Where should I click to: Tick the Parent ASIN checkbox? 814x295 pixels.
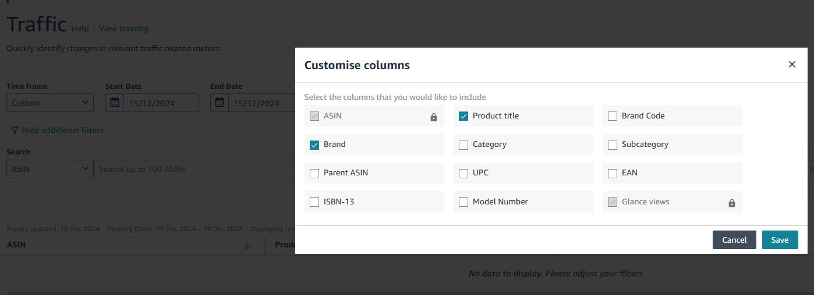(x=314, y=173)
